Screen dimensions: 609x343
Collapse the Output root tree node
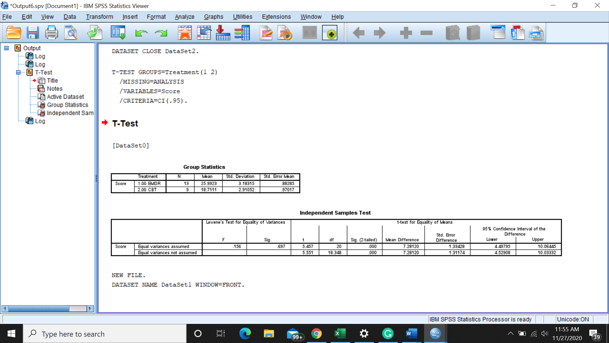[6, 48]
